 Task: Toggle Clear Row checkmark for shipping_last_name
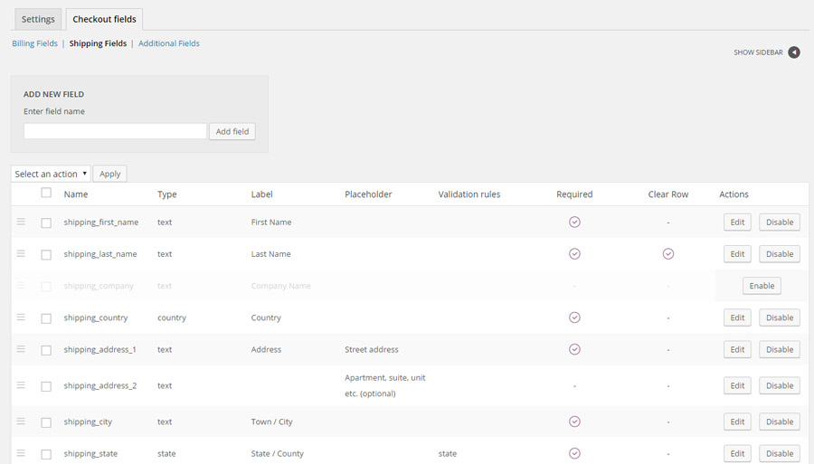click(x=668, y=254)
